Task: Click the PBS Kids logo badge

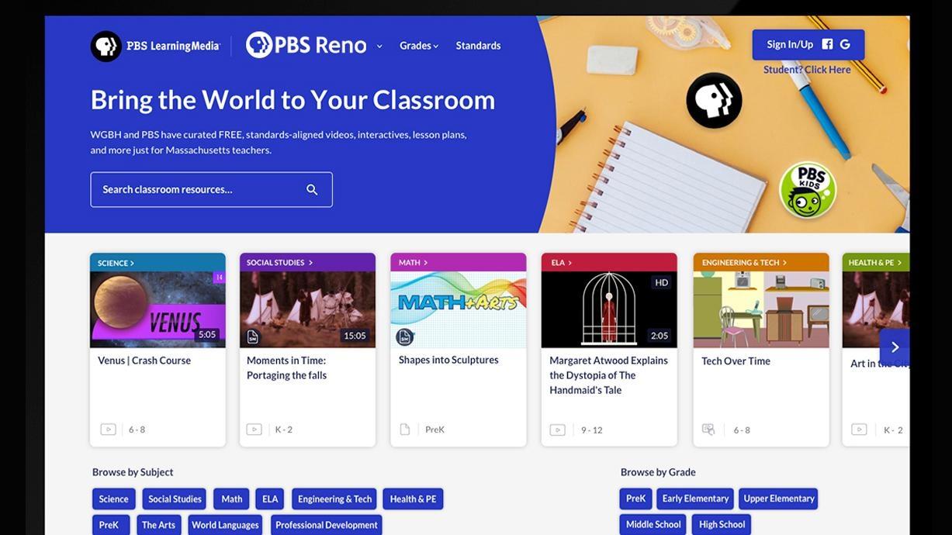Action: tap(807, 190)
